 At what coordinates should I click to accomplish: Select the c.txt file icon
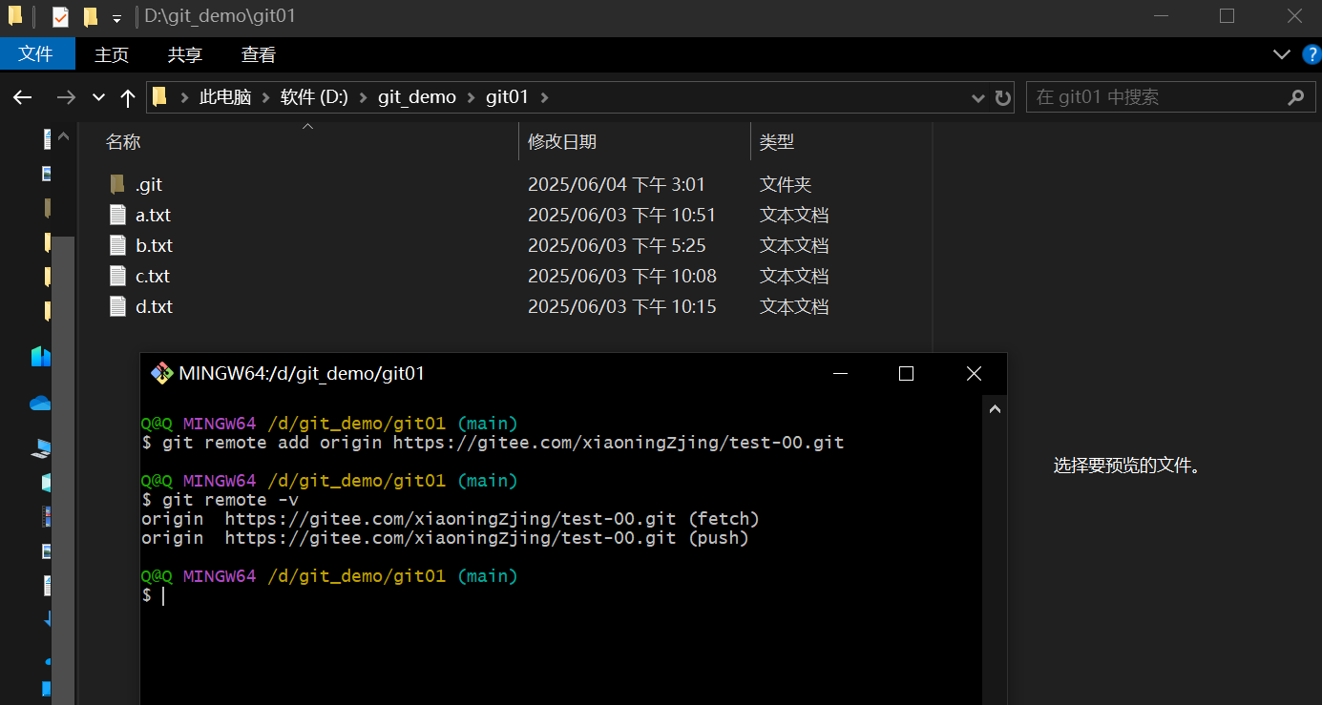117,276
